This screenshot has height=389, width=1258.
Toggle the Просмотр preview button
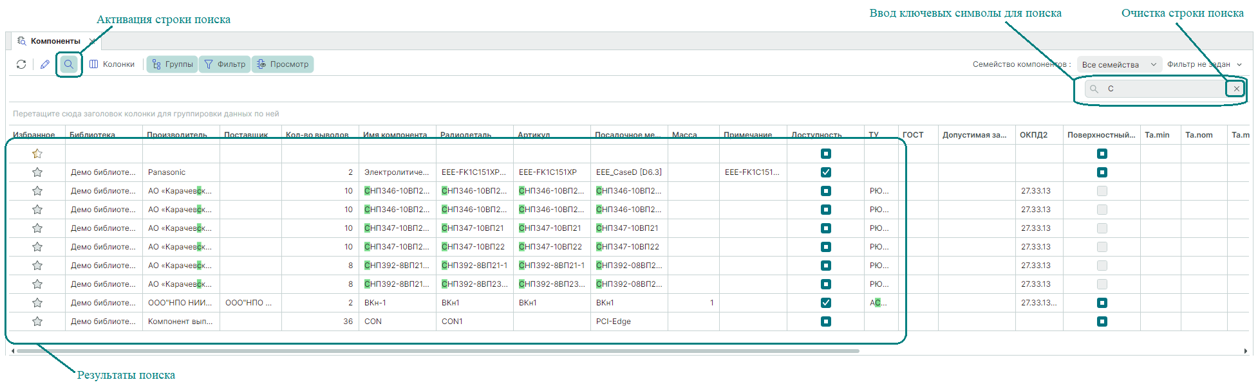[x=283, y=64]
